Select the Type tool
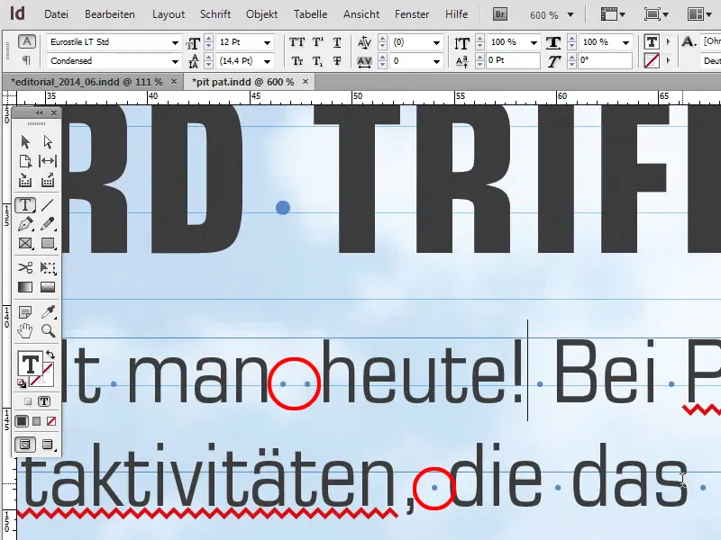The width and height of the screenshot is (721, 540). pyautogui.click(x=26, y=205)
